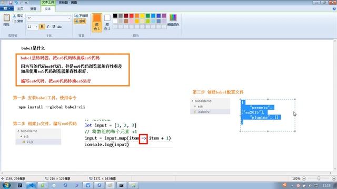The width and height of the screenshot is (337, 189).
Task: Toggle Strikethrough abc formatting
Action: (60, 27)
